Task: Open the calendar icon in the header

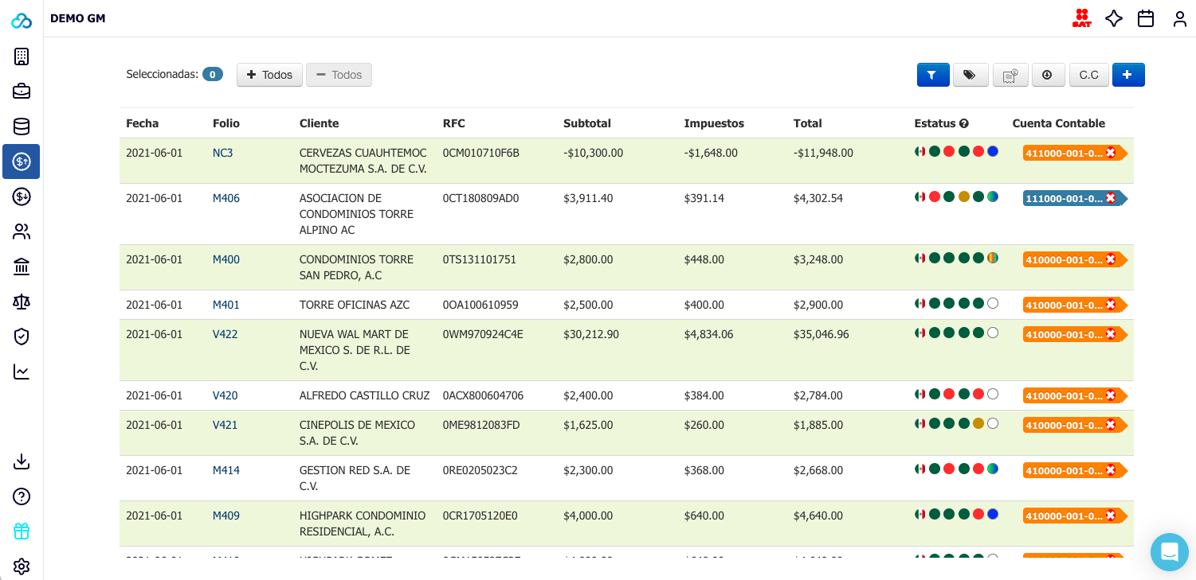Action: point(1146,18)
